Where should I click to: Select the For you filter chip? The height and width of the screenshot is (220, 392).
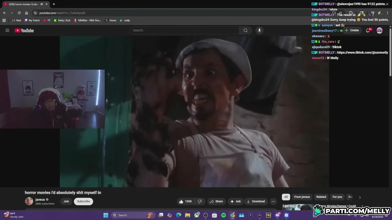coord(337,197)
